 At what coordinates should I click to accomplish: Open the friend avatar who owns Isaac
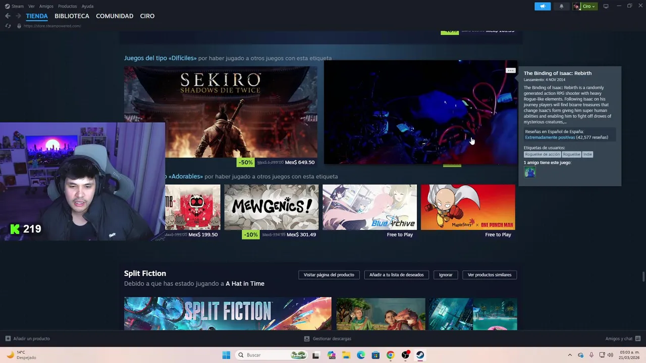(529, 172)
